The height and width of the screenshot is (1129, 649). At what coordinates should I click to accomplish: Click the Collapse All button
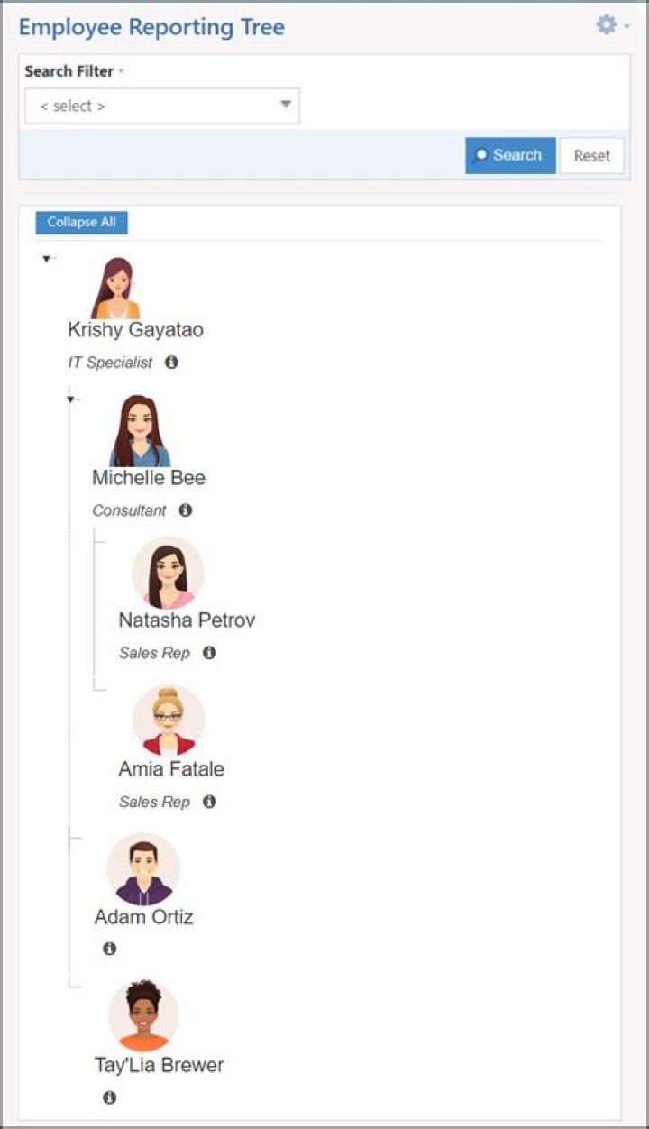[x=82, y=223]
